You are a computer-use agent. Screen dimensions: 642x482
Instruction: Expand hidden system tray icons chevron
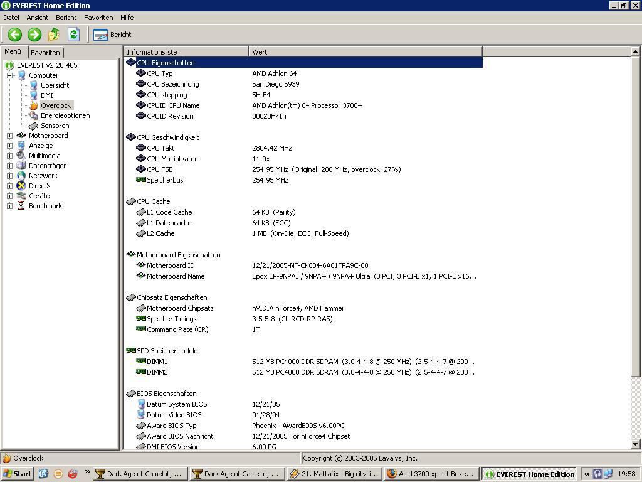coord(587,474)
